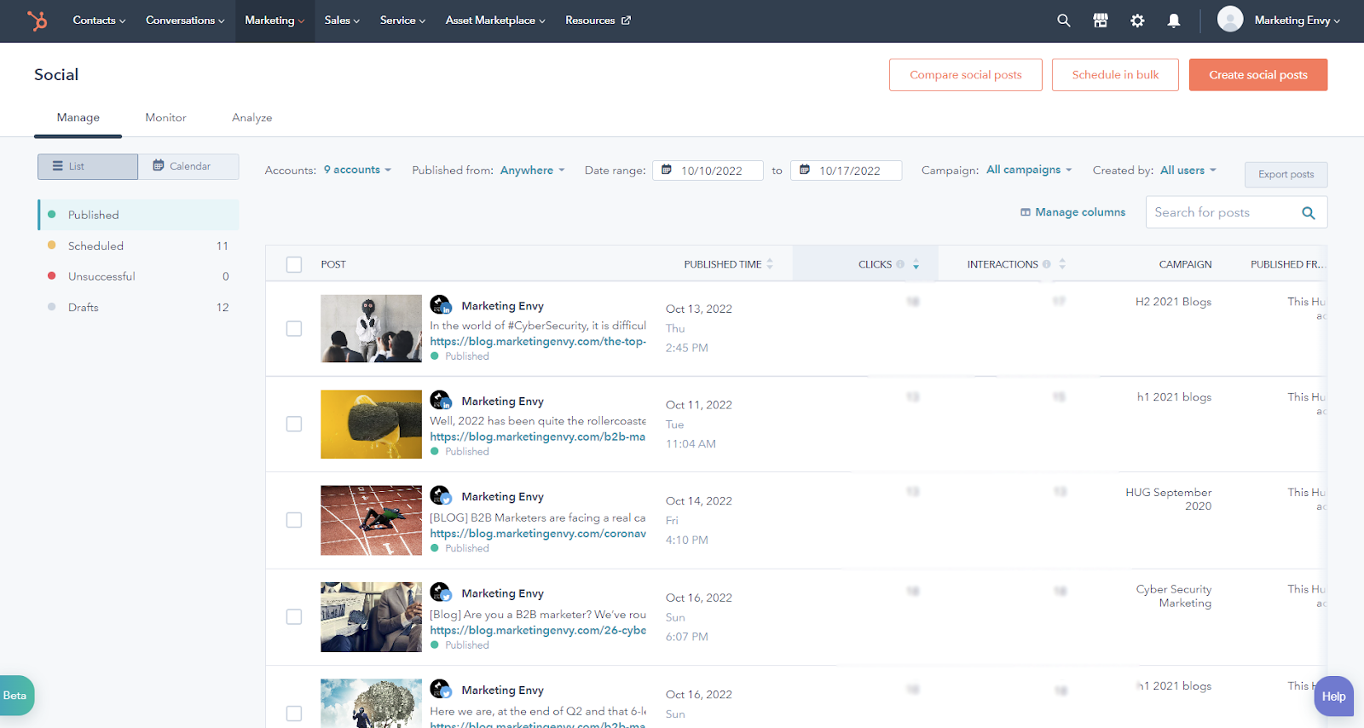This screenshot has width=1364, height=728.
Task: Show Unsuccessful posts
Action: (x=138, y=276)
